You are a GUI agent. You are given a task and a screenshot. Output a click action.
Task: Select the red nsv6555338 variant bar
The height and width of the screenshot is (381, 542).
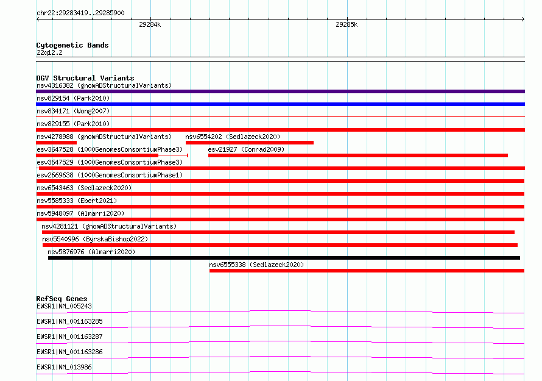(367, 271)
